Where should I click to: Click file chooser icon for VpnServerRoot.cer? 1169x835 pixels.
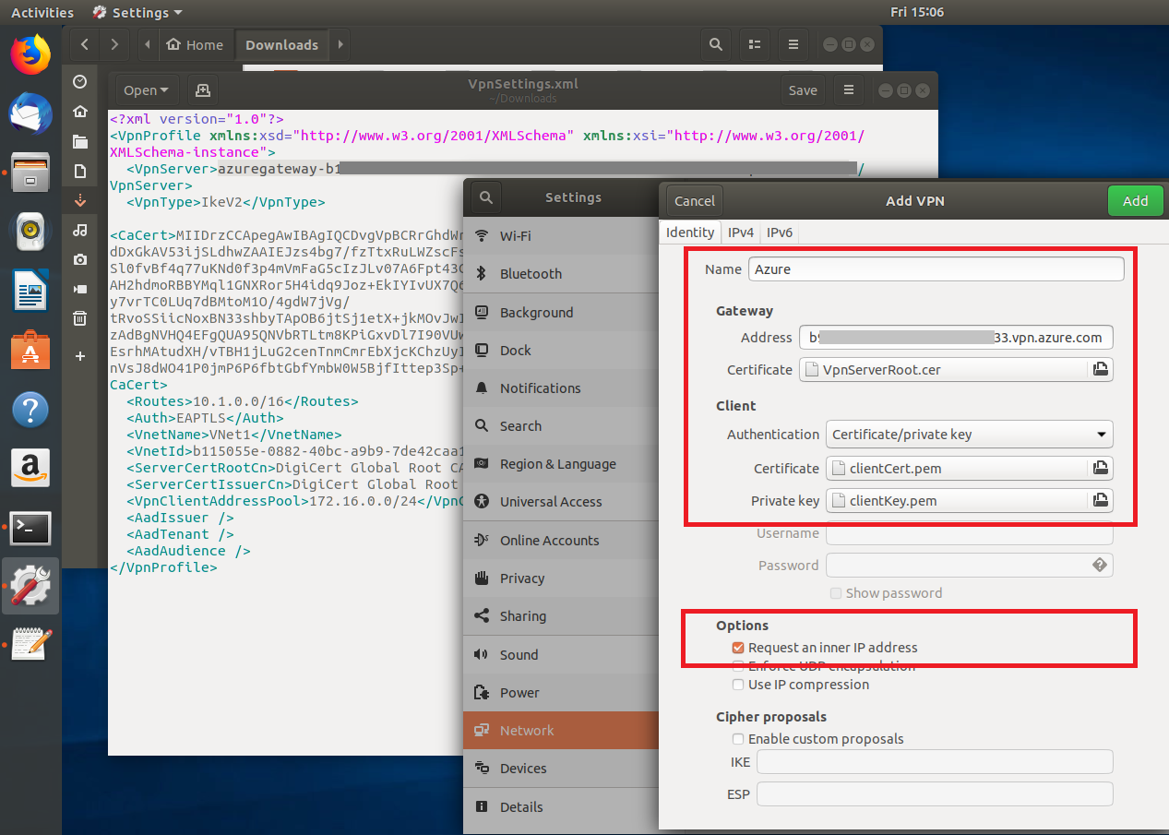tap(1100, 370)
